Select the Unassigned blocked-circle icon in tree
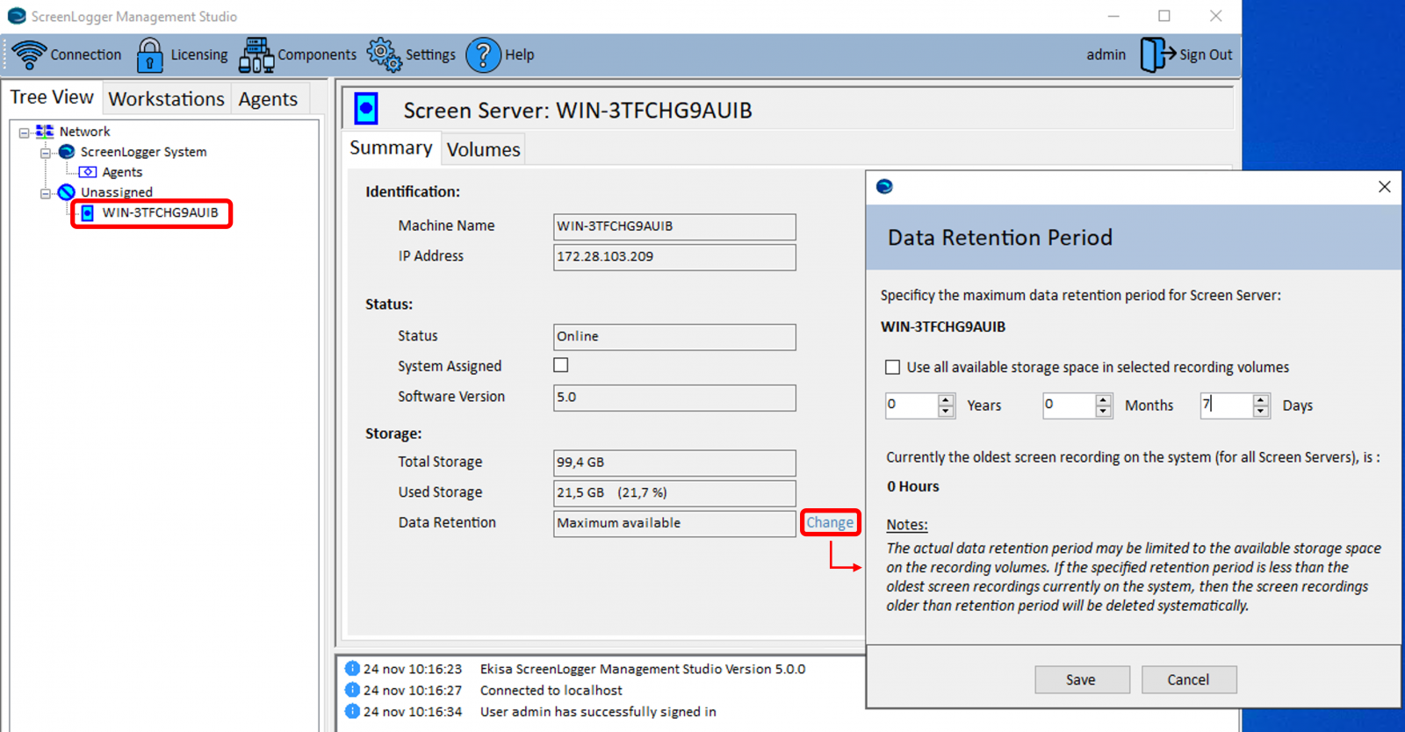Image resolution: width=1405 pixels, height=732 pixels. point(67,192)
